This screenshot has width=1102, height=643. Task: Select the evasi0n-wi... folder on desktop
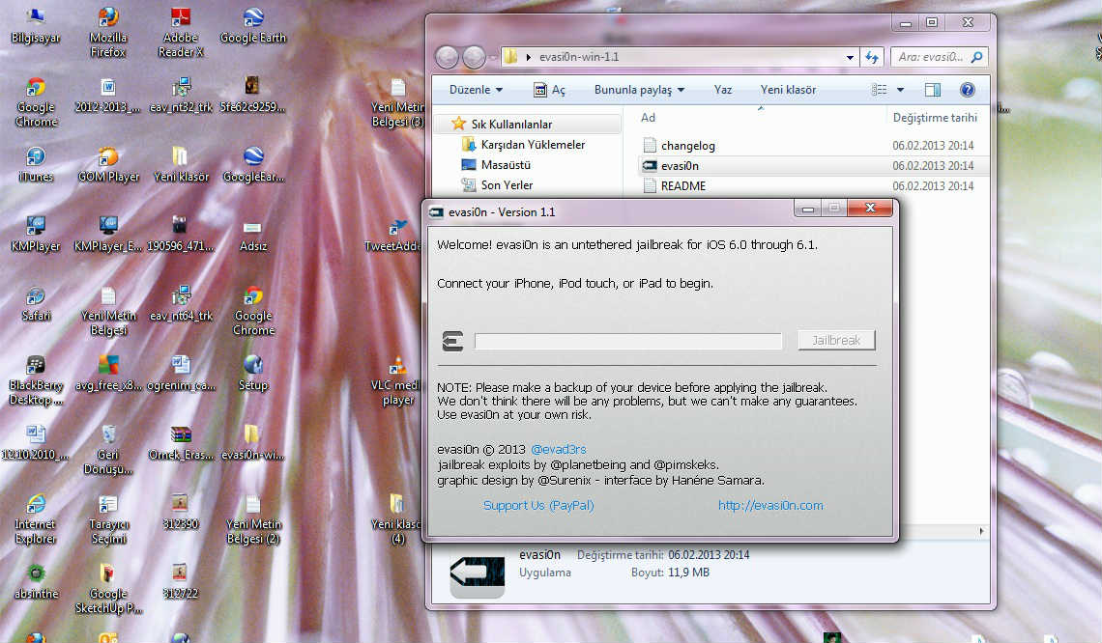[253, 443]
